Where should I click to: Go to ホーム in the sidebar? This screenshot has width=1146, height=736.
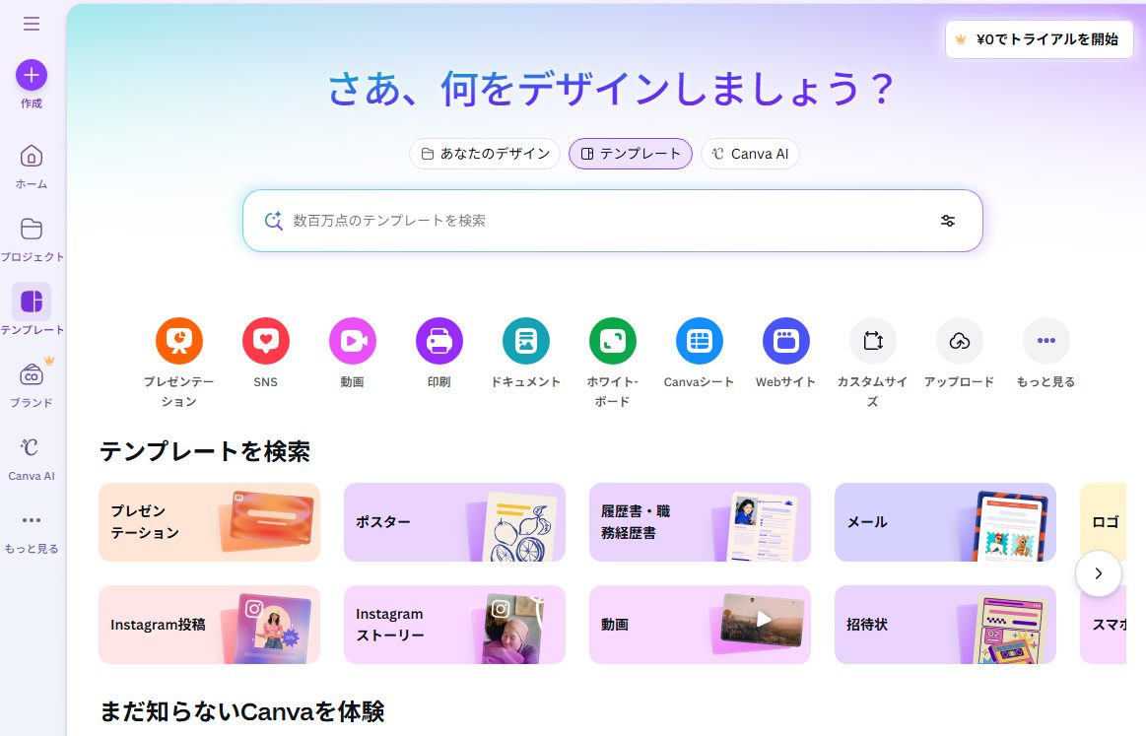click(x=32, y=167)
